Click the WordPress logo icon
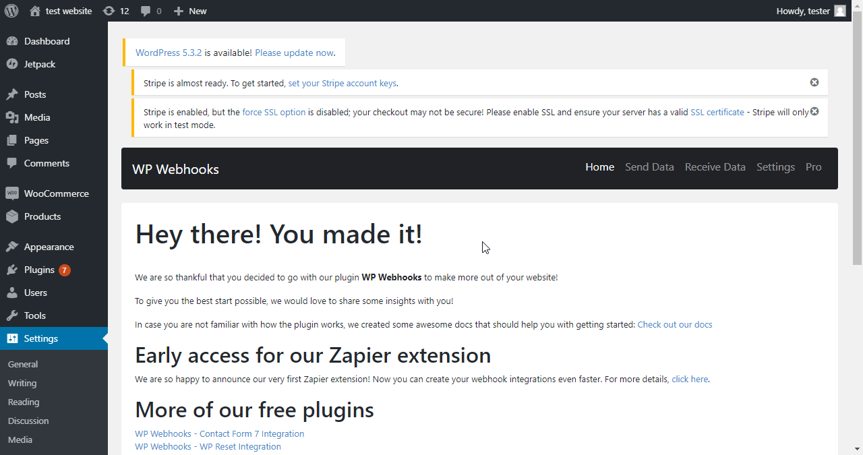Viewport: 863px width, 455px height. (11, 11)
